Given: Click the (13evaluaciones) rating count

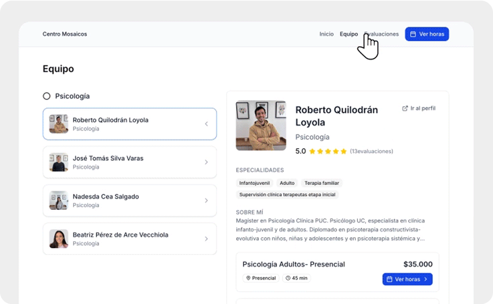Looking at the screenshot, I should [371, 152].
